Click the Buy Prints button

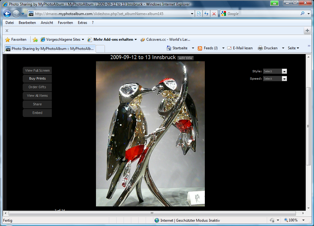pos(37,79)
